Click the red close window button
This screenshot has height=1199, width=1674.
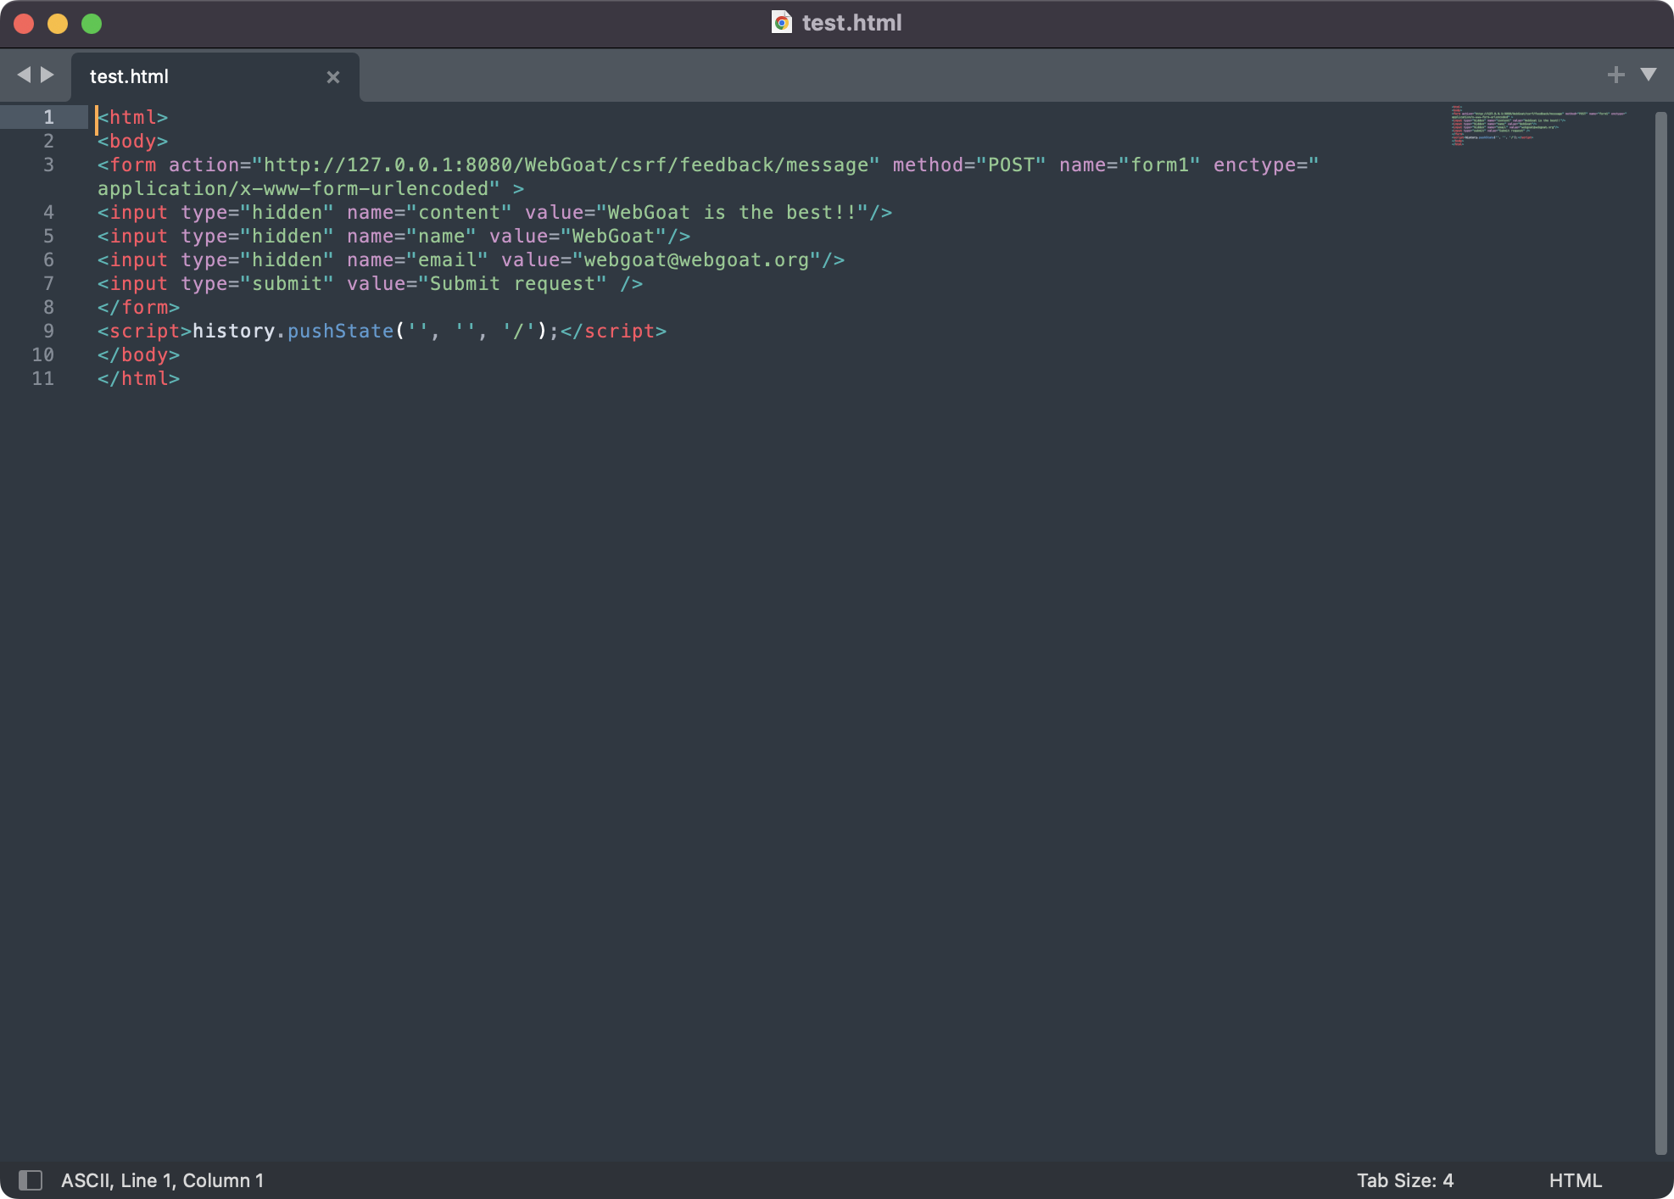click(24, 24)
